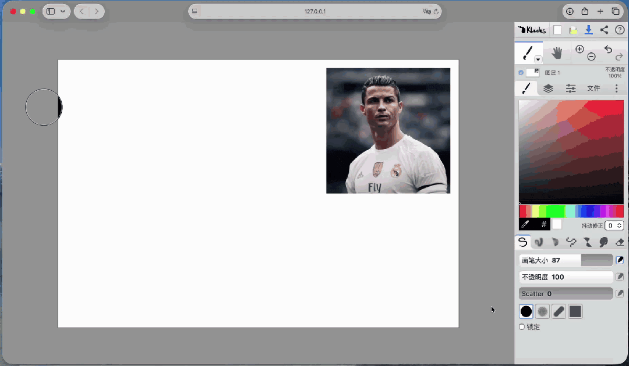The height and width of the screenshot is (366, 629).
Task: Undo the last action
Action: 608,49
